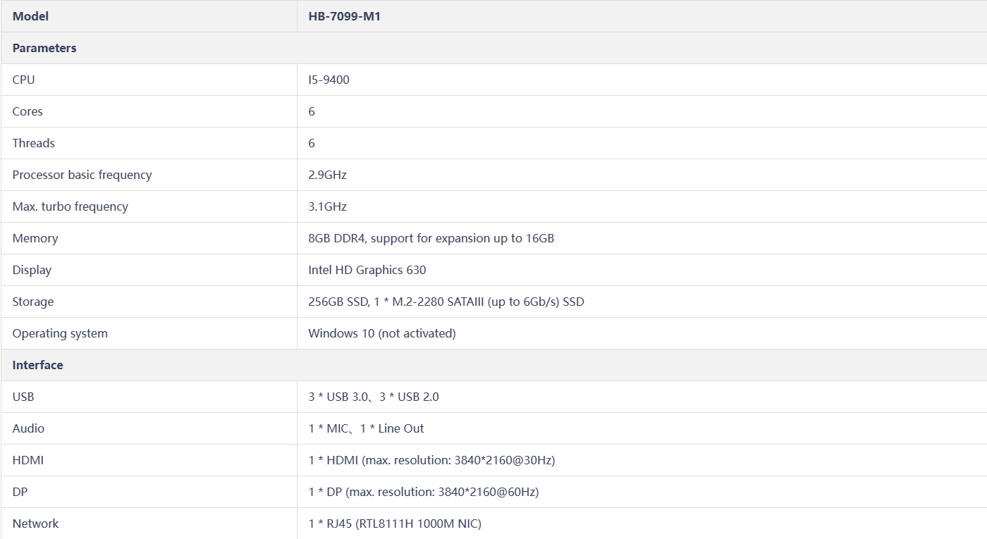
Task: Click the "Interface" section heading
Action: coord(37,365)
